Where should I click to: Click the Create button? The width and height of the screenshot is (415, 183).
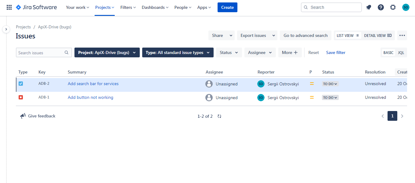[x=227, y=7]
